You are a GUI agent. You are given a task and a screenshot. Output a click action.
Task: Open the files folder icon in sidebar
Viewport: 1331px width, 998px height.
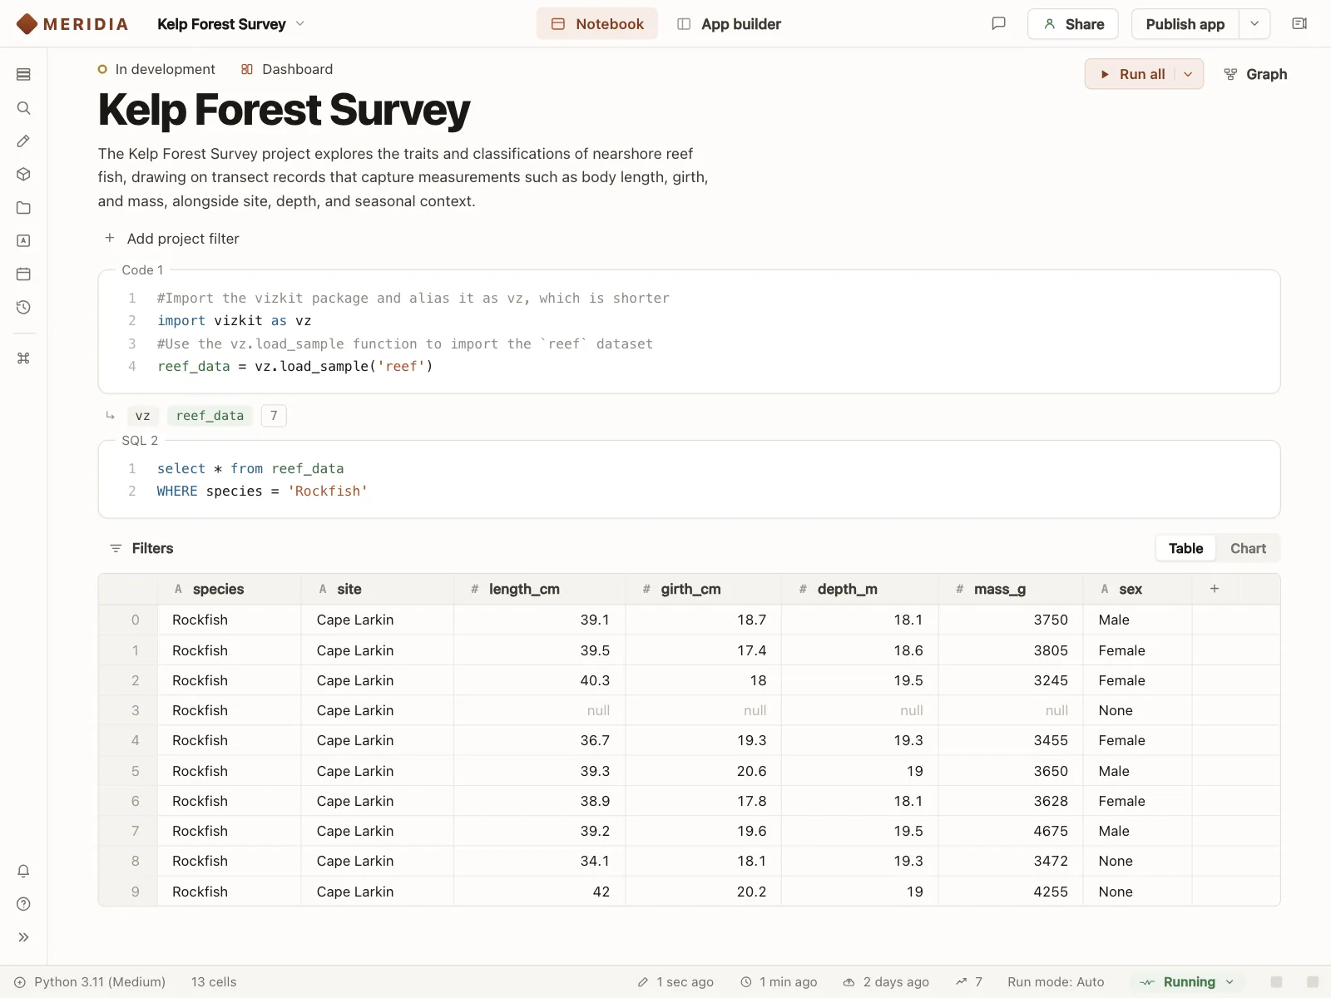[x=23, y=208]
